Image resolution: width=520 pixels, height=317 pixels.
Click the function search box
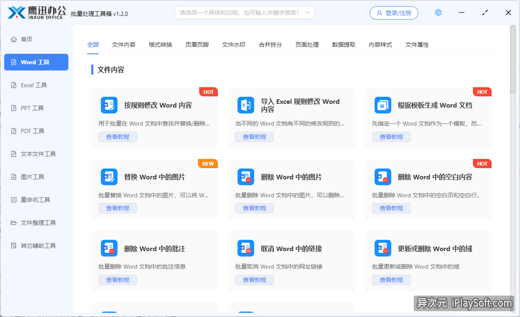click(244, 13)
